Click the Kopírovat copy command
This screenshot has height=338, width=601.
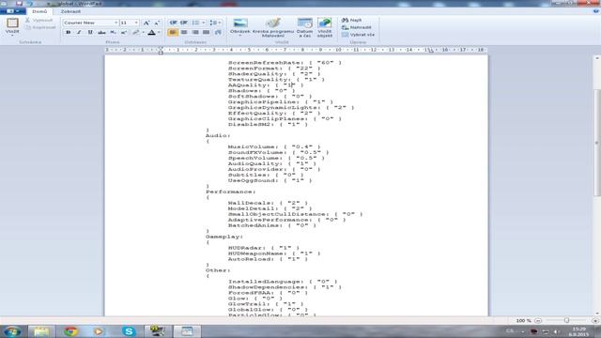(x=40, y=27)
